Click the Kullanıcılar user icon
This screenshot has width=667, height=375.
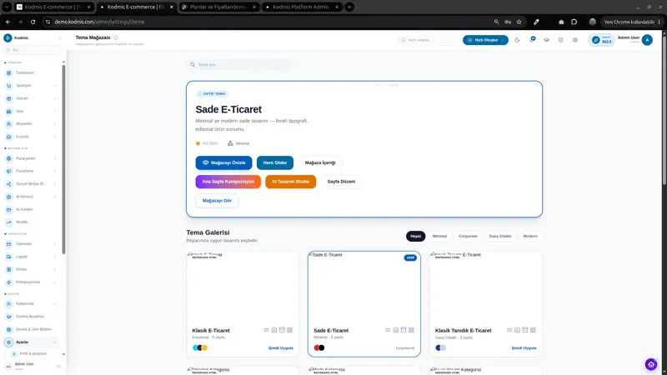9,303
